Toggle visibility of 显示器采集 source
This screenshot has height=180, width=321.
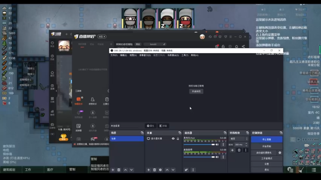173,138
